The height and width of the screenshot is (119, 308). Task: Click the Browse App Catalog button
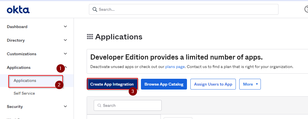click(x=164, y=84)
